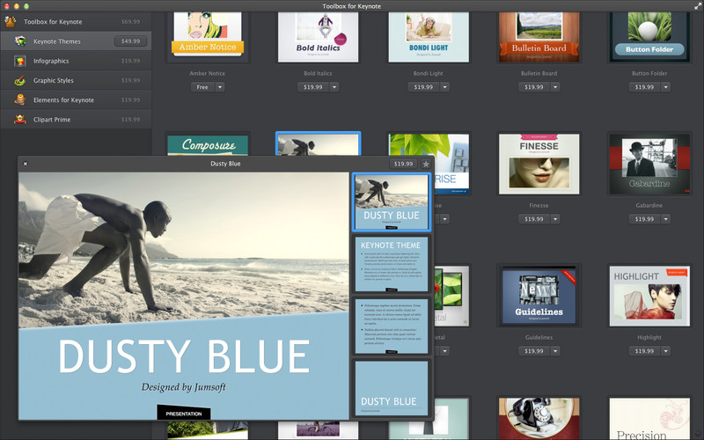Expand Gabardine price dropdown arrow
The height and width of the screenshot is (440, 704).
[x=666, y=219]
